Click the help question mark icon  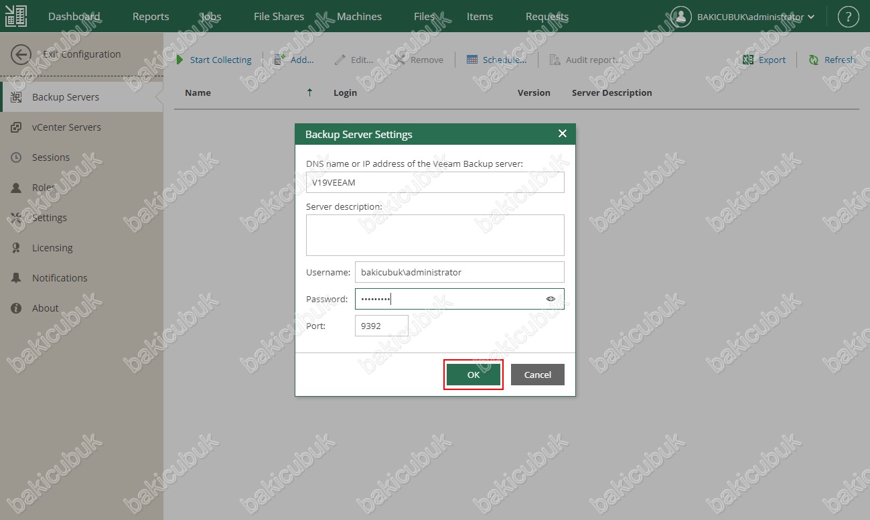(x=848, y=17)
